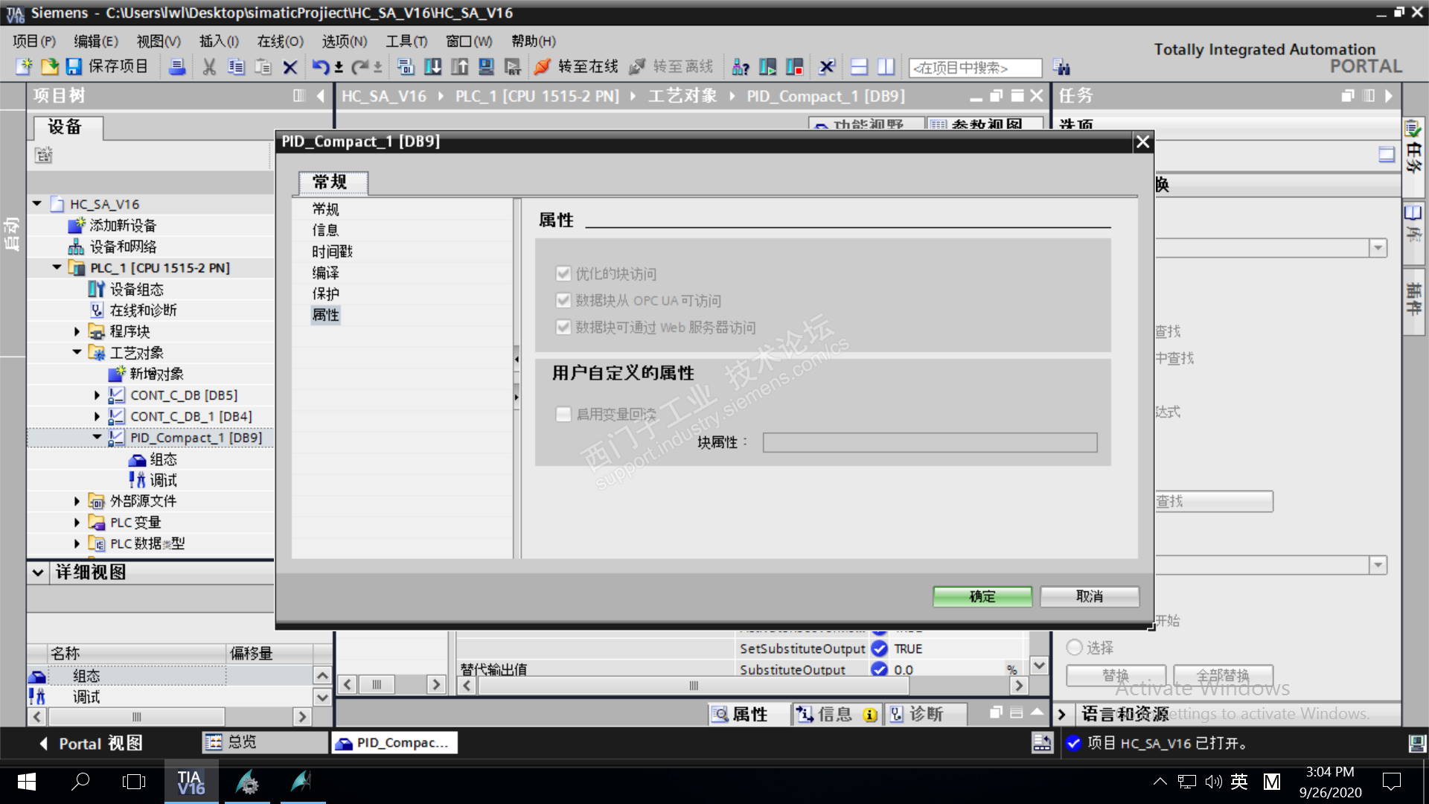This screenshot has height=804, width=1429.
Task: Collapse the 工艺对象 tree node
Action: [x=77, y=353]
